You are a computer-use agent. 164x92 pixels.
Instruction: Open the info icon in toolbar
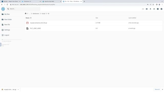158,9
